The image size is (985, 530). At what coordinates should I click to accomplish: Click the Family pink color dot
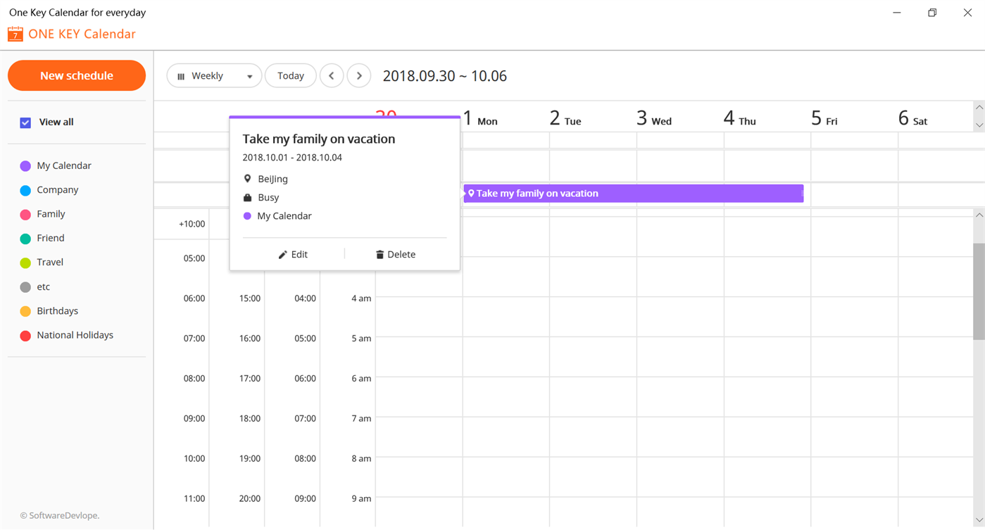[x=25, y=214]
